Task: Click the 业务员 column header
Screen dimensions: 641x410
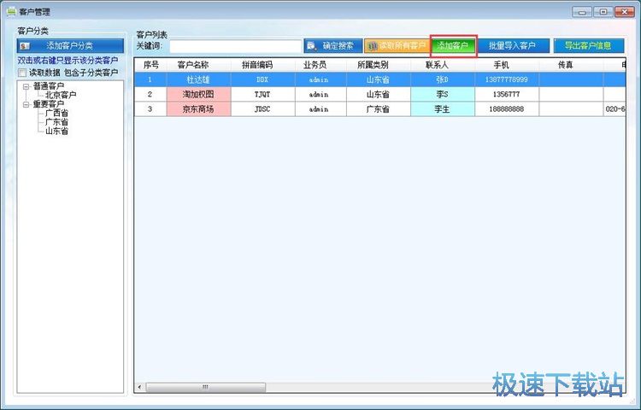Action: pos(320,65)
